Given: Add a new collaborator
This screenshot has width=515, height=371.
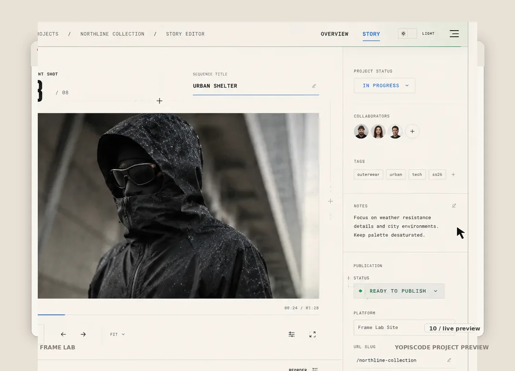Looking at the screenshot, I should [412, 131].
